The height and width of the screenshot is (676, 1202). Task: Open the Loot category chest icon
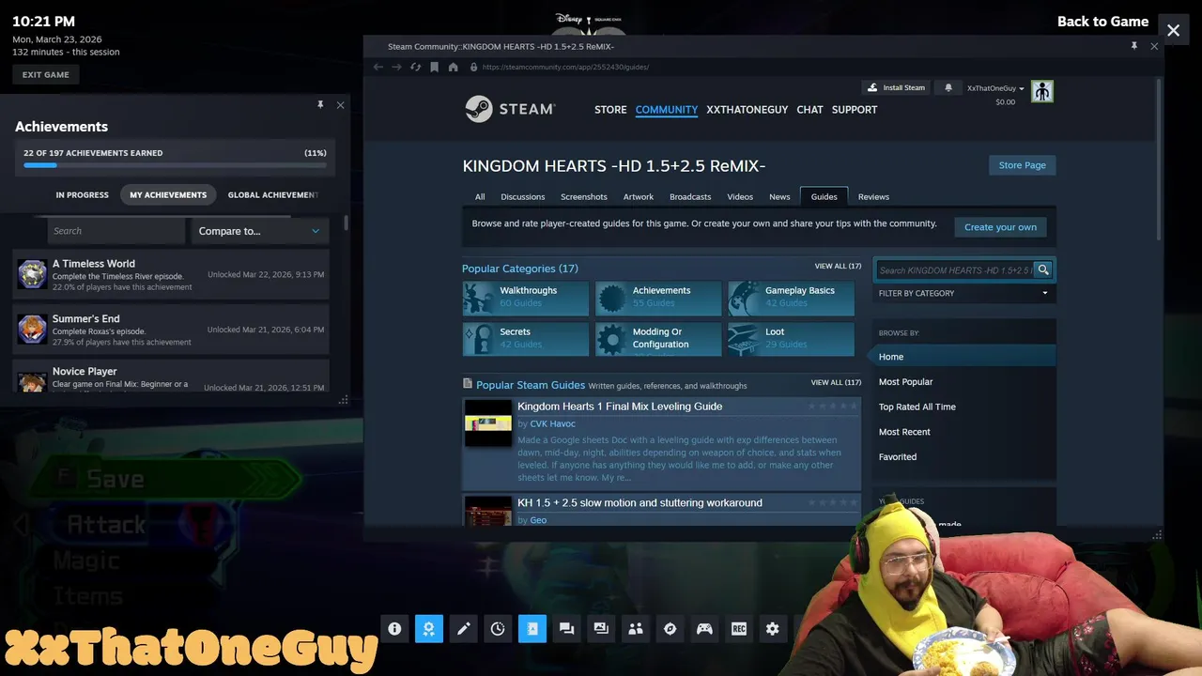[744, 339]
